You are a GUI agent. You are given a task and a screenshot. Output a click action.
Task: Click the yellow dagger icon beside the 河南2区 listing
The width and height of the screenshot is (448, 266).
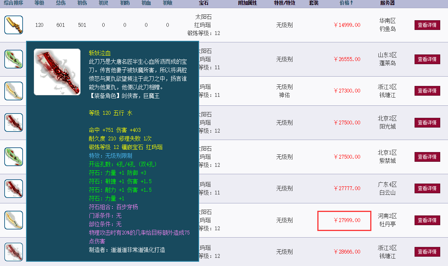click(13, 220)
